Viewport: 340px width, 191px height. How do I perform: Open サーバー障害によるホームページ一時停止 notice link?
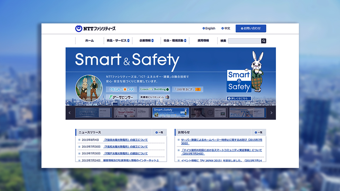point(222,141)
